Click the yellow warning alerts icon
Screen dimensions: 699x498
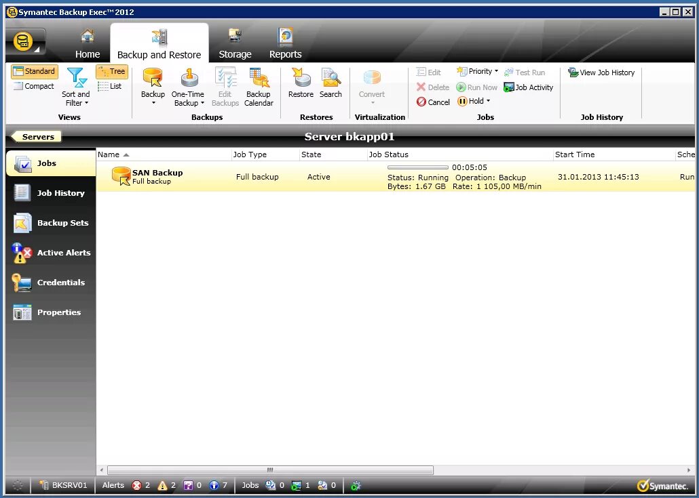(x=162, y=486)
